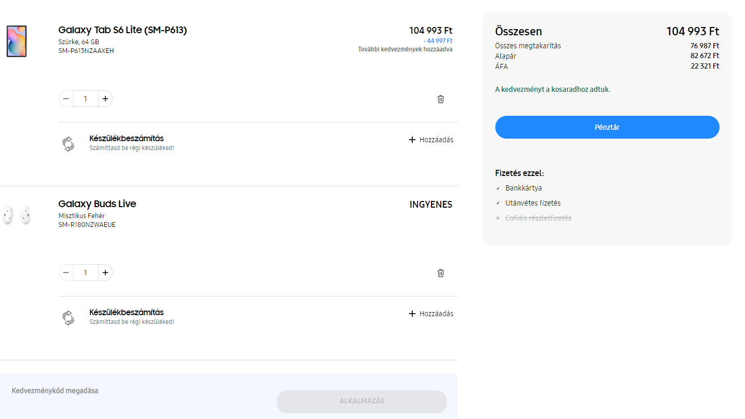745x419 pixels.
Task: Click the Összesen total 104 993 Ft
Action: [x=693, y=32]
